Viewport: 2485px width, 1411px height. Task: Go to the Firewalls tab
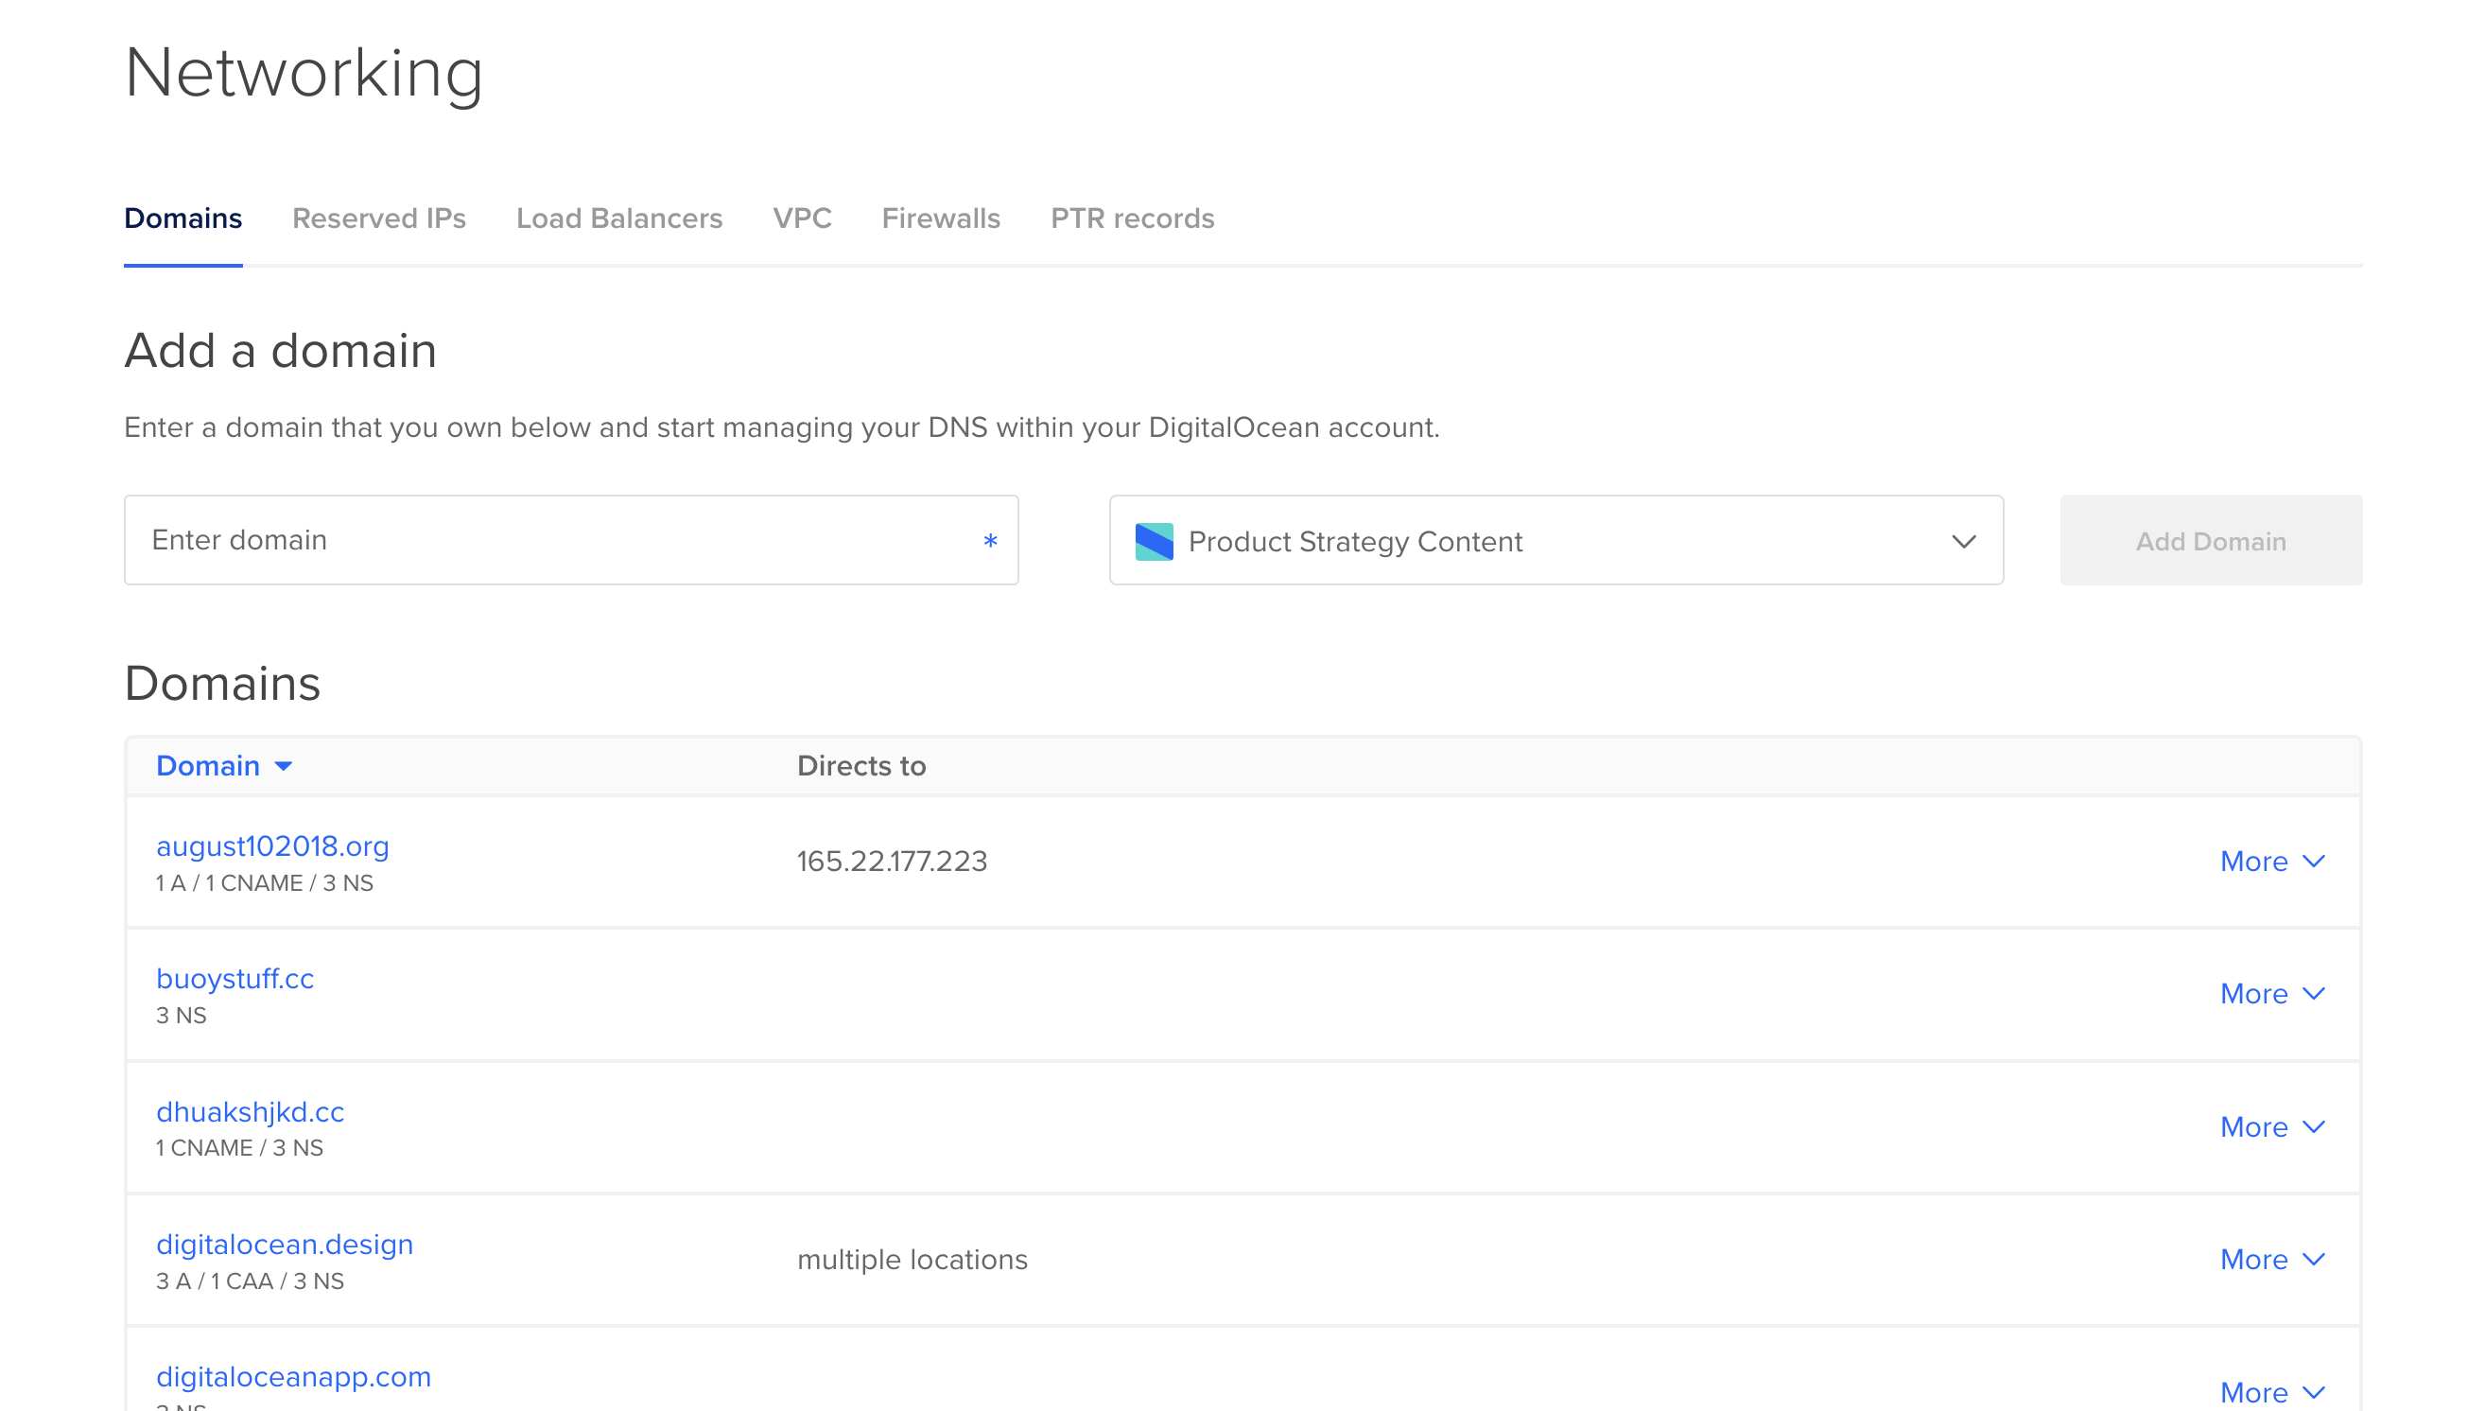[x=941, y=218]
